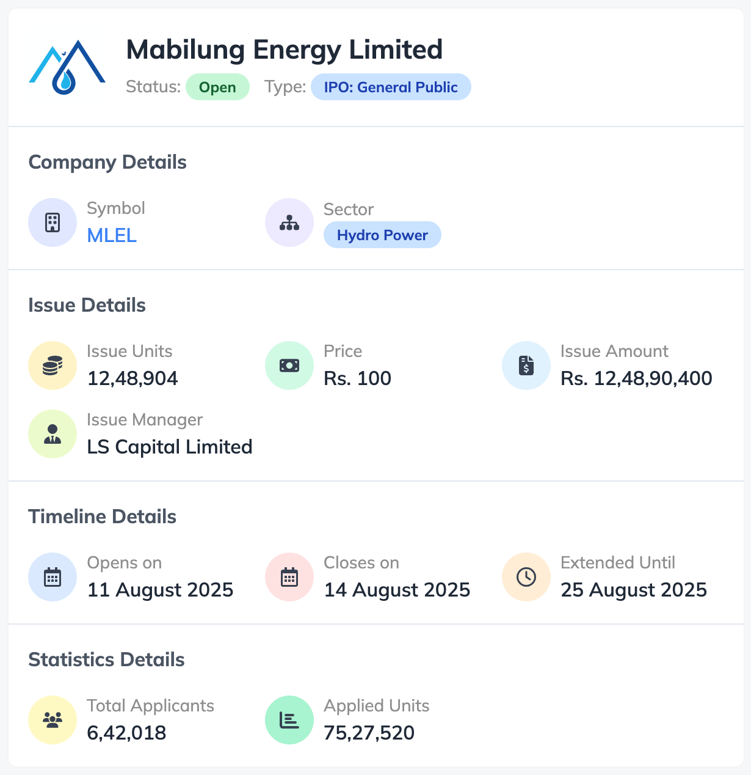Click the person icon for Issue Manager
Screen dimensions: 751x775
(53, 434)
